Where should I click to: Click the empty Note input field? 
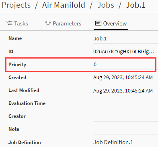(126, 129)
